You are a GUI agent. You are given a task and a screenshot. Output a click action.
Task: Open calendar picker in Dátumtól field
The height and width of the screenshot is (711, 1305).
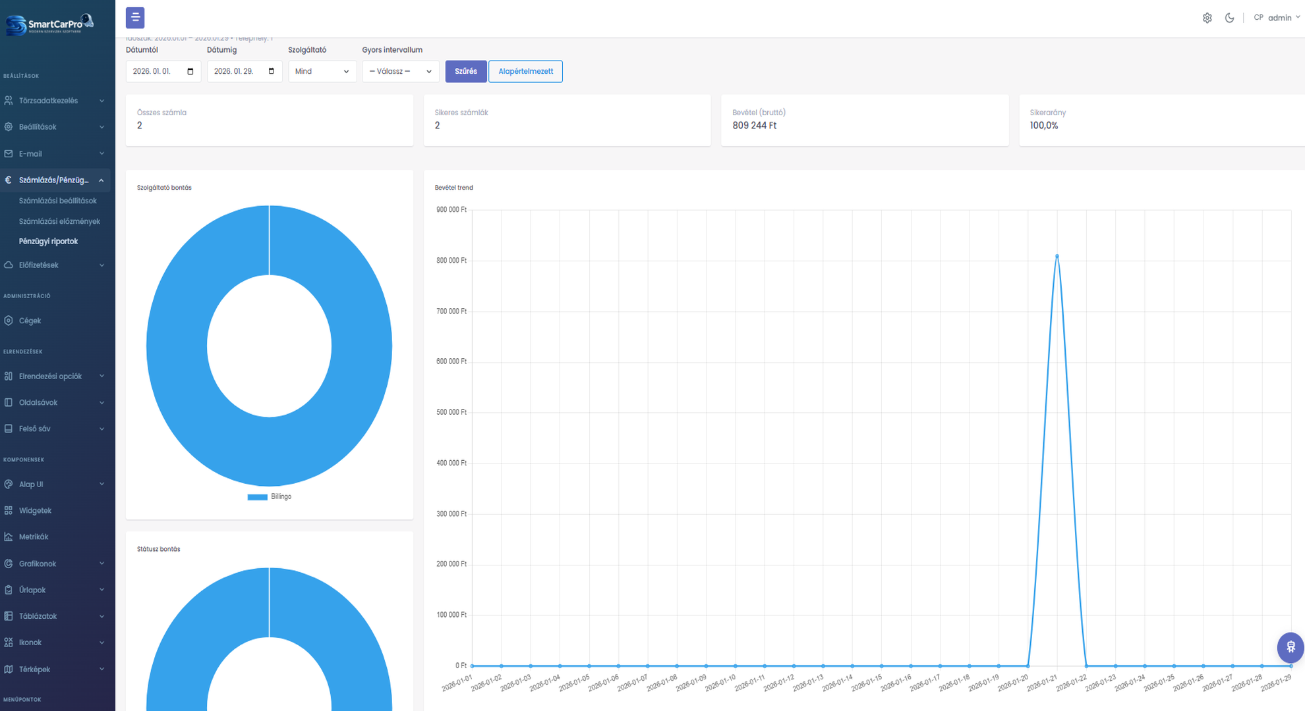[190, 71]
